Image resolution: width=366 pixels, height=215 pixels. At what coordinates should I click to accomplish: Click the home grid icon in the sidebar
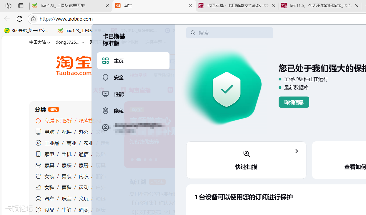click(x=105, y=61)
